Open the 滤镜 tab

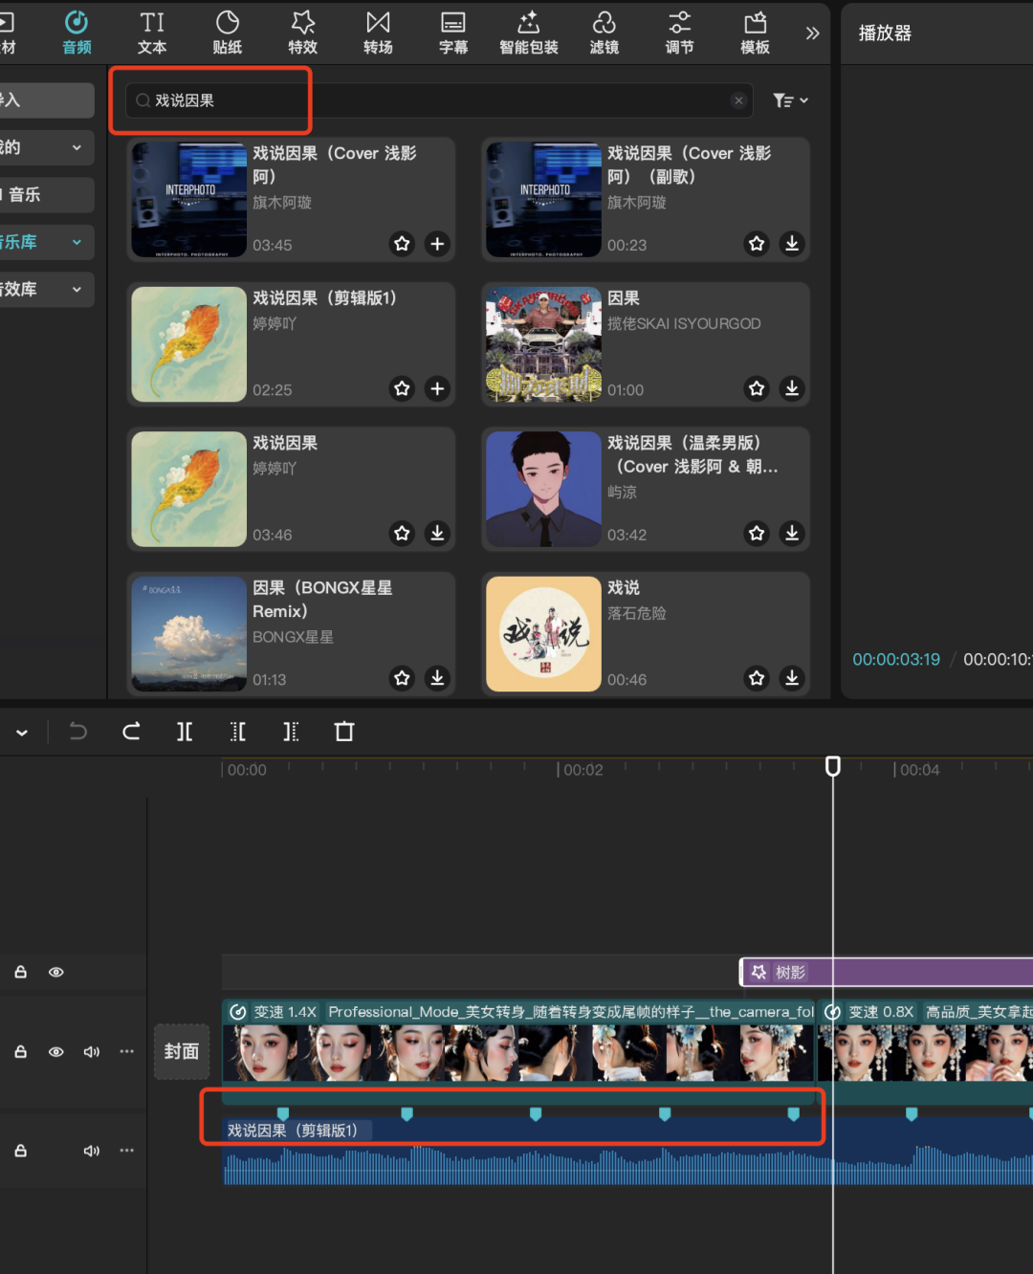(604, 33)
